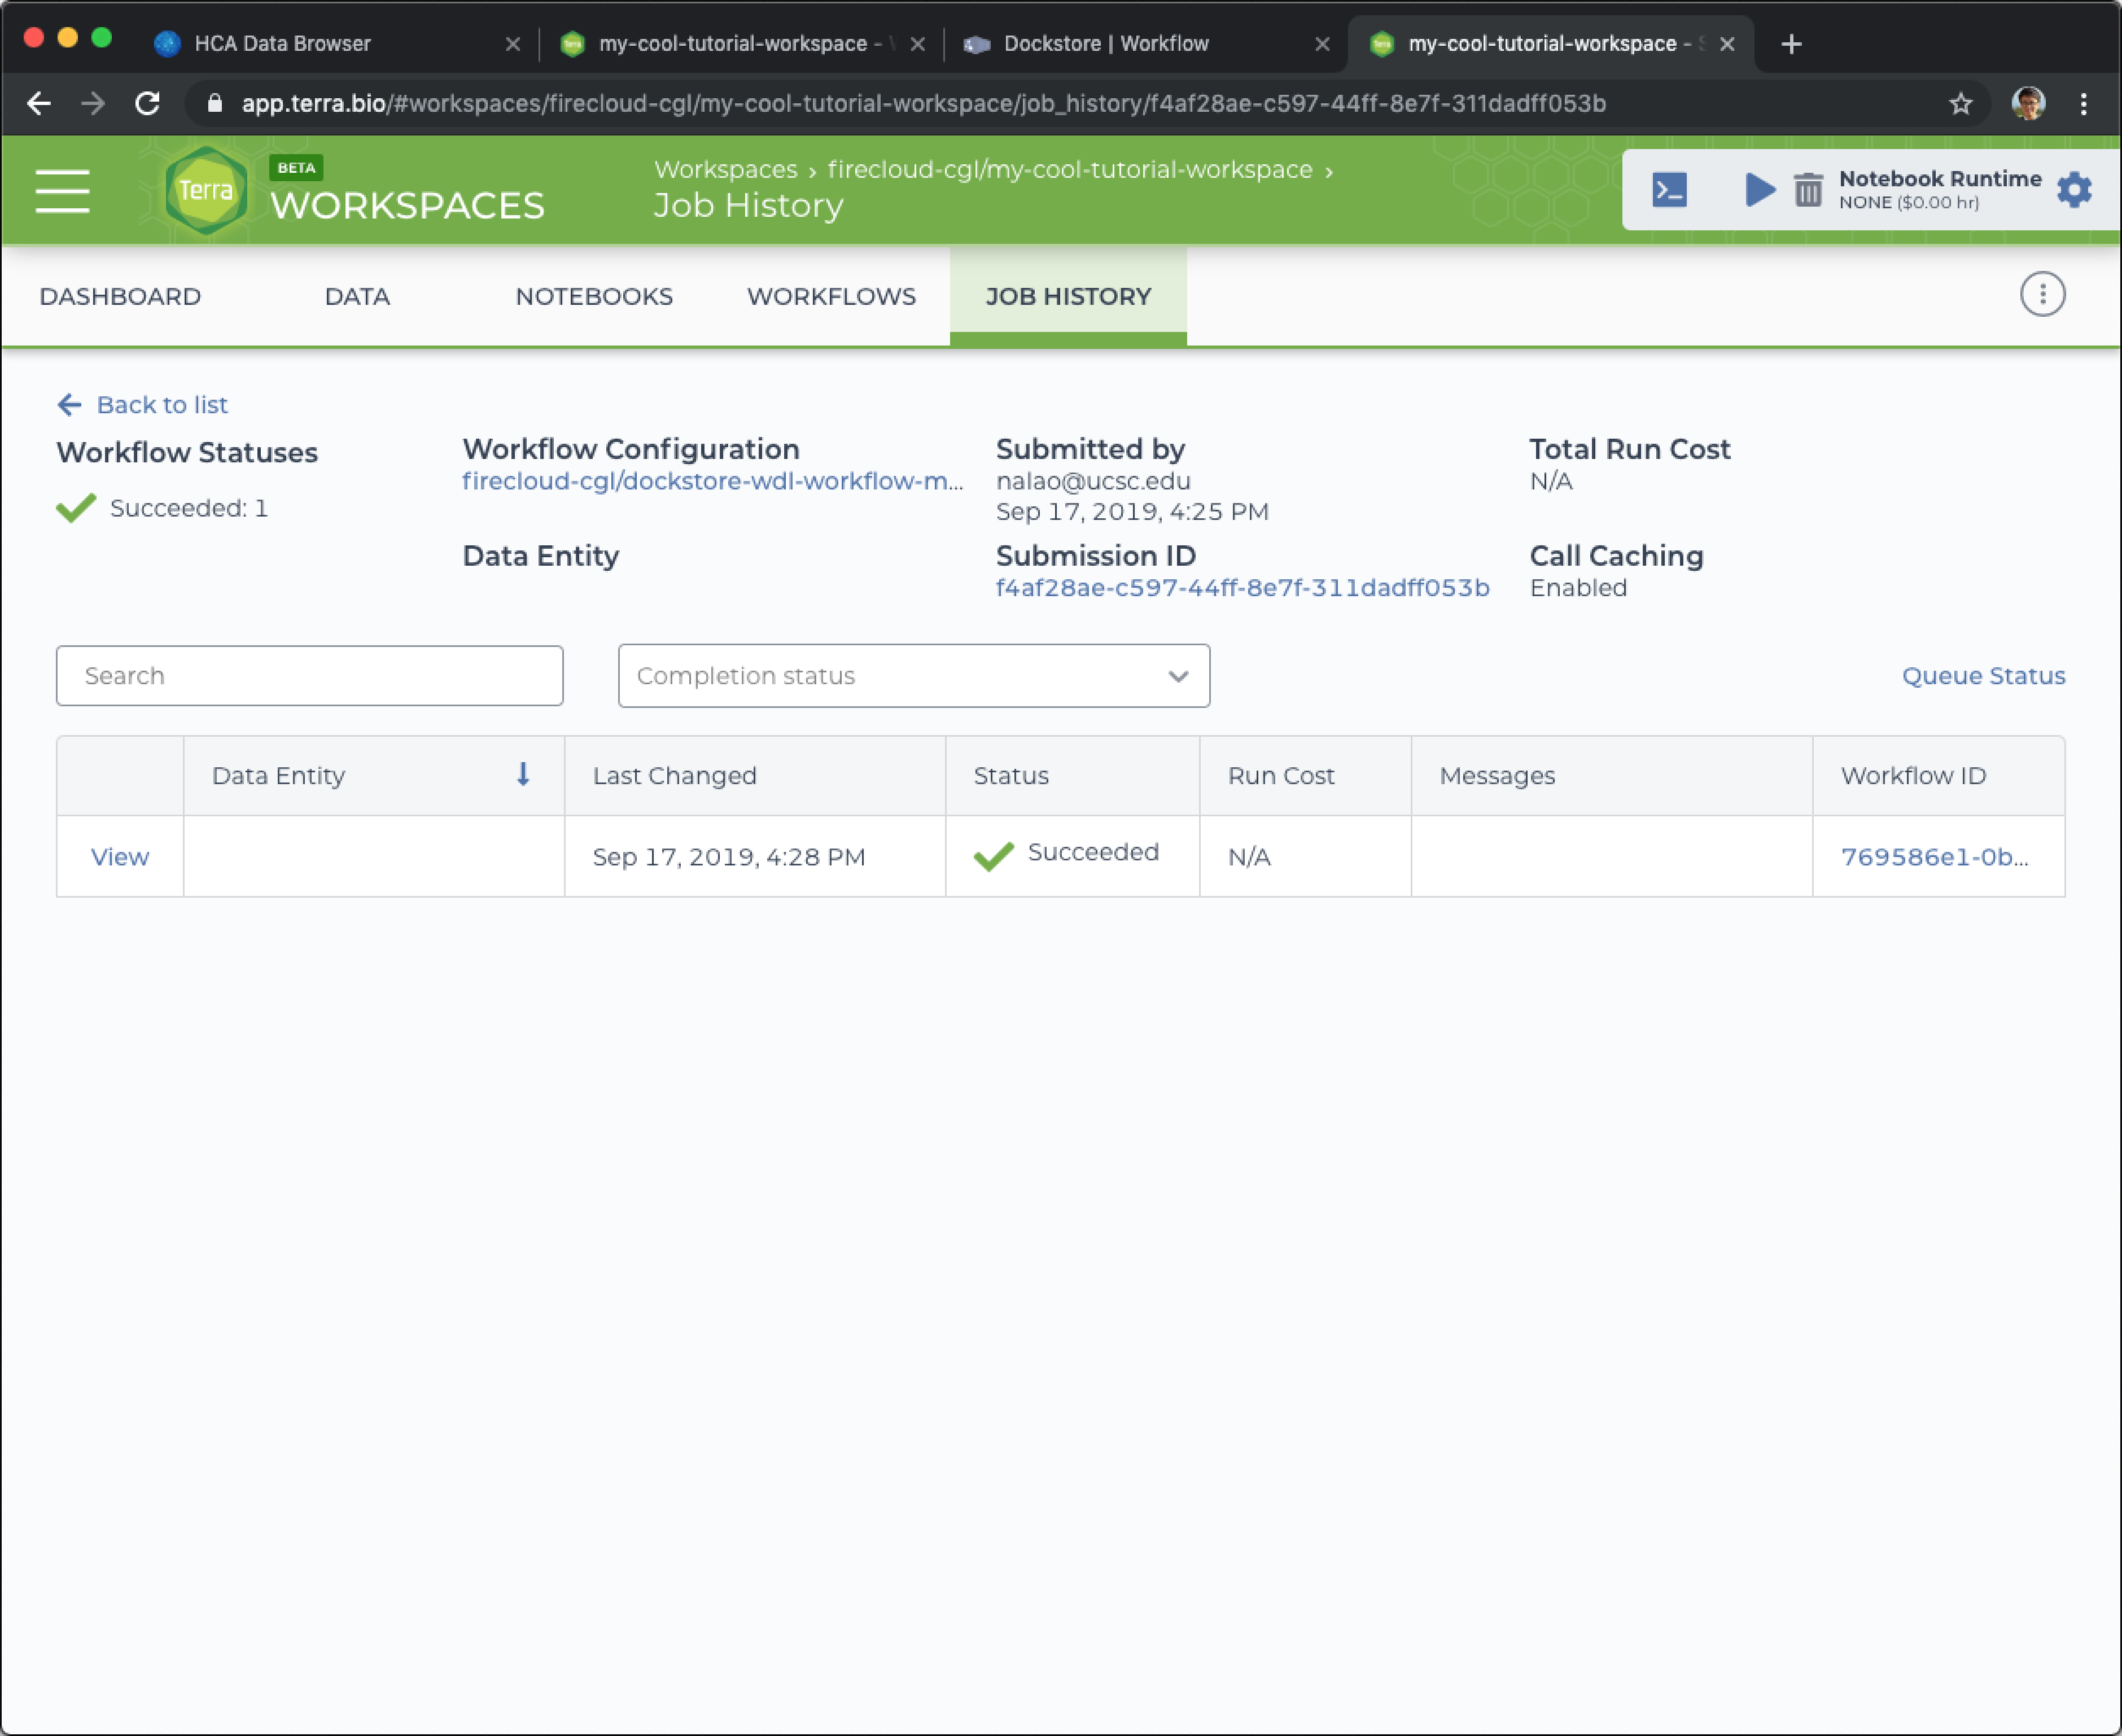The image size is (2122, 1736).
Task: Click the Workflow ID truncated link
Action: (1933, 855)
